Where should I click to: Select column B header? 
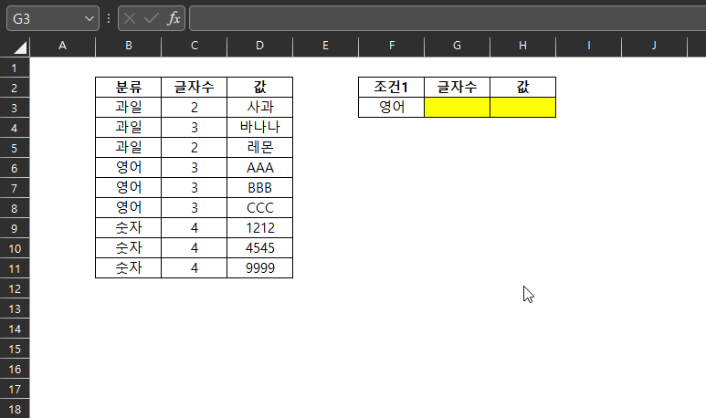pyautogui.click(x=129, y=46)
